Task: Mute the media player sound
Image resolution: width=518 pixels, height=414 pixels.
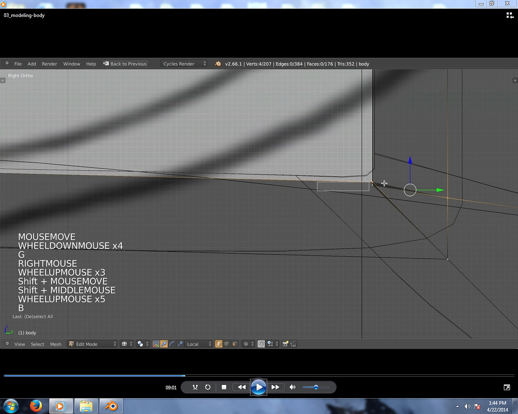Action: tap(293, 387)
